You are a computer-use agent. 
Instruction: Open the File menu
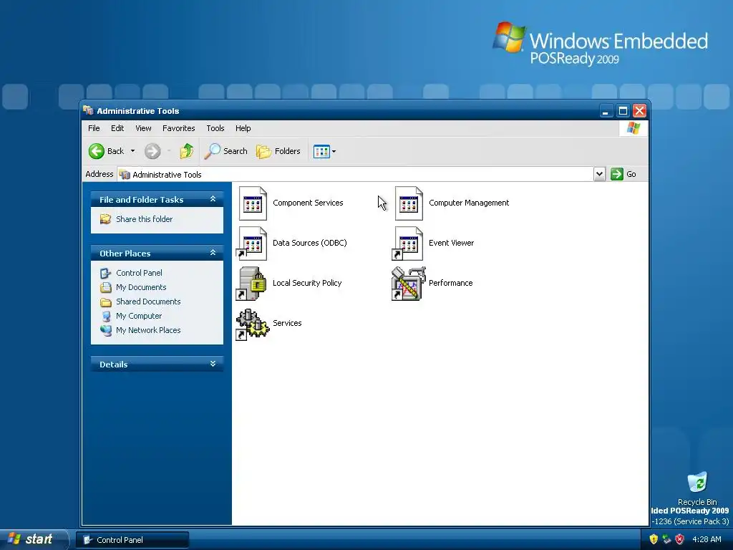click(x=94, y=128)
